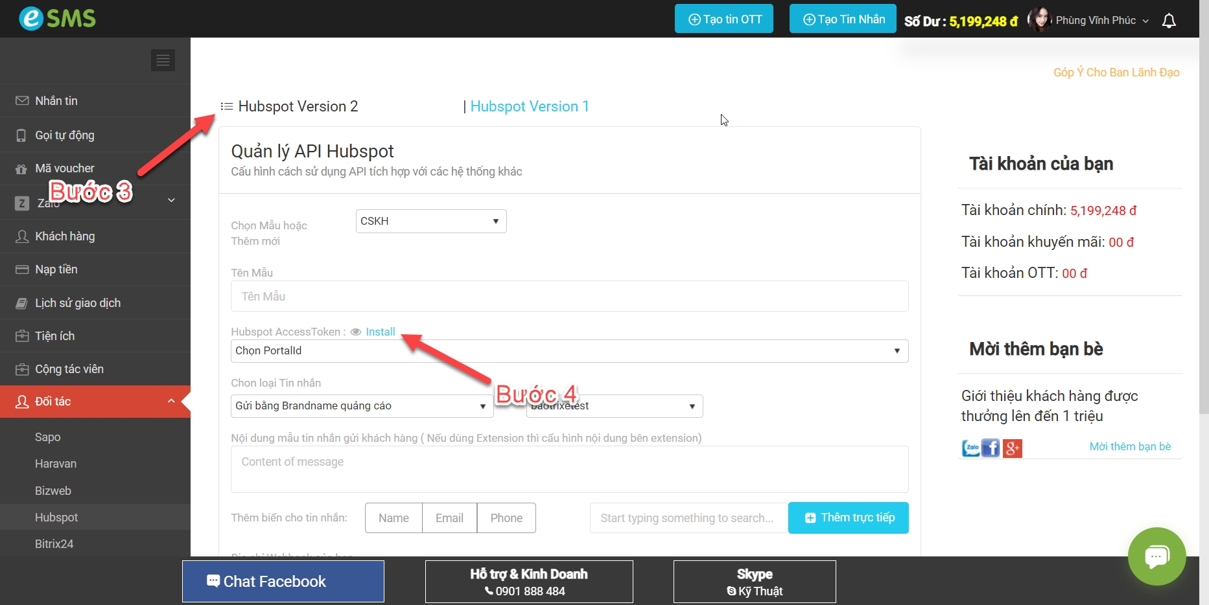This screenshot has height=605, width=1209.
Task: Open Bitrix24 in the sidebar
Action: [x=54, y=544]
